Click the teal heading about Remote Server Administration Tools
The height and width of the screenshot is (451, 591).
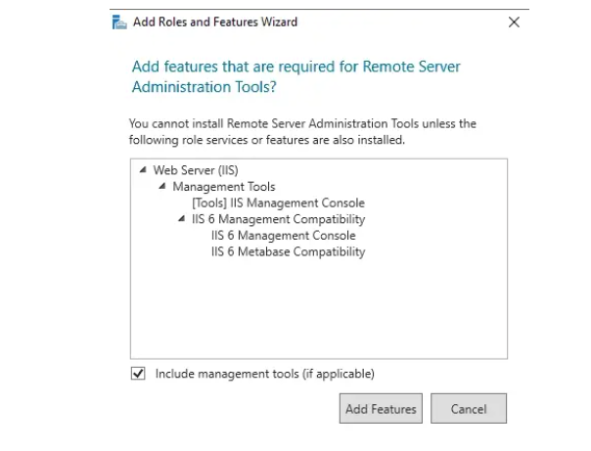tap(295, 76)
